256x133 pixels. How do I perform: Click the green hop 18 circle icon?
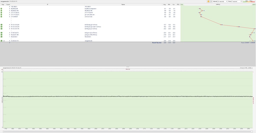coord(1,41)
